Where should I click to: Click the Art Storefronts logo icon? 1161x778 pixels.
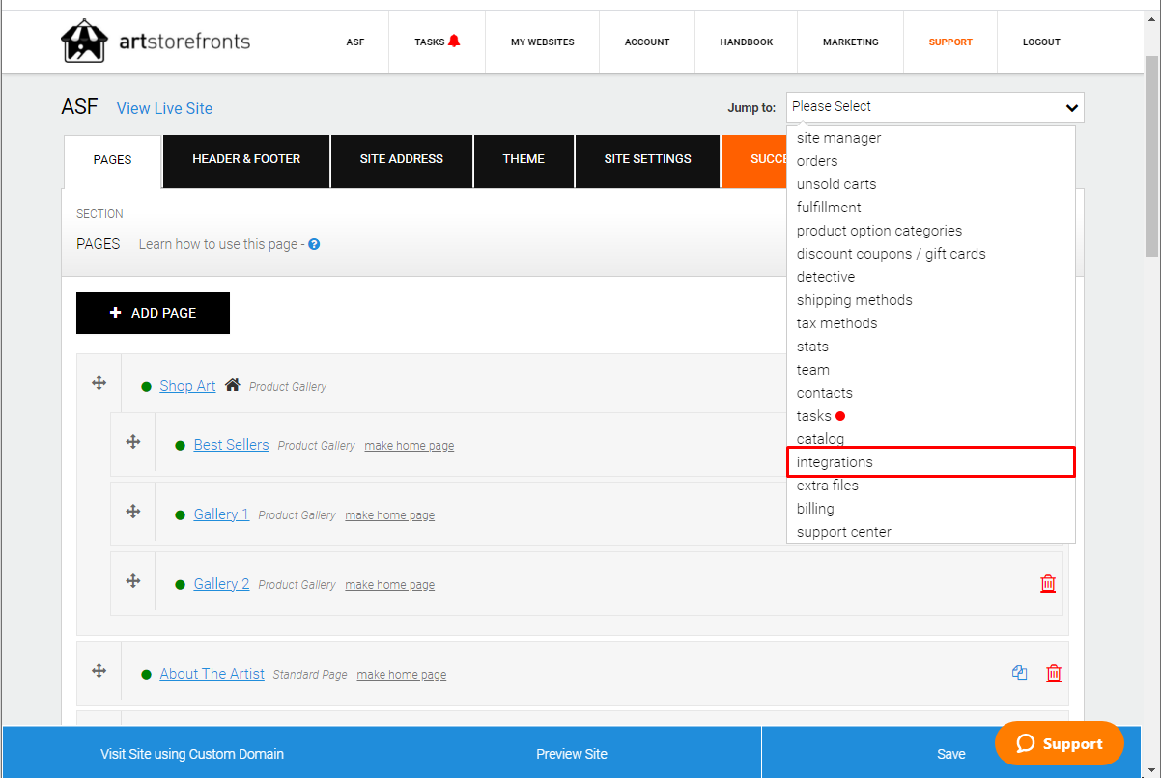coord(84,42)
